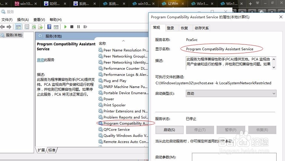Restart service using the resume/restart icon

(85, 27)
